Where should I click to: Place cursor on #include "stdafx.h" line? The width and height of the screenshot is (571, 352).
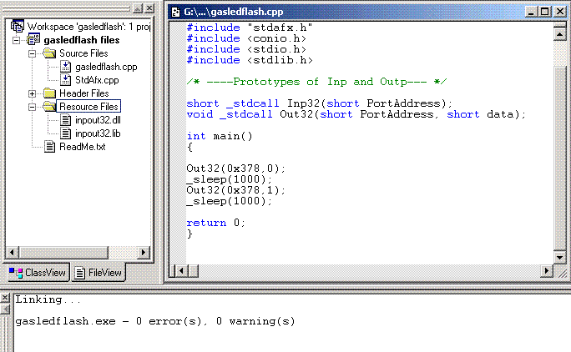(250, 28)
